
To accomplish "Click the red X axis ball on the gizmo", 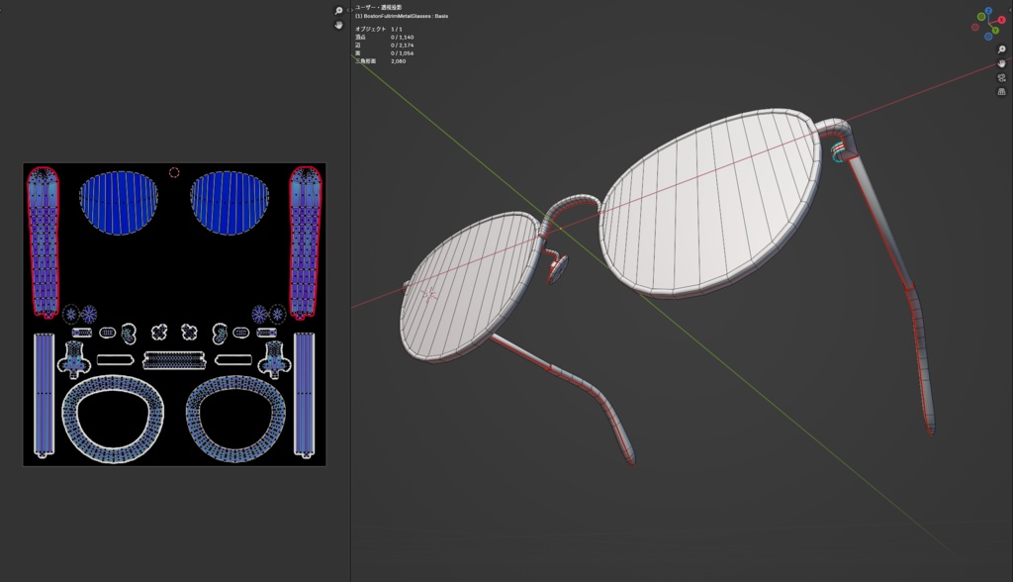I will (x=1001, y=20).
